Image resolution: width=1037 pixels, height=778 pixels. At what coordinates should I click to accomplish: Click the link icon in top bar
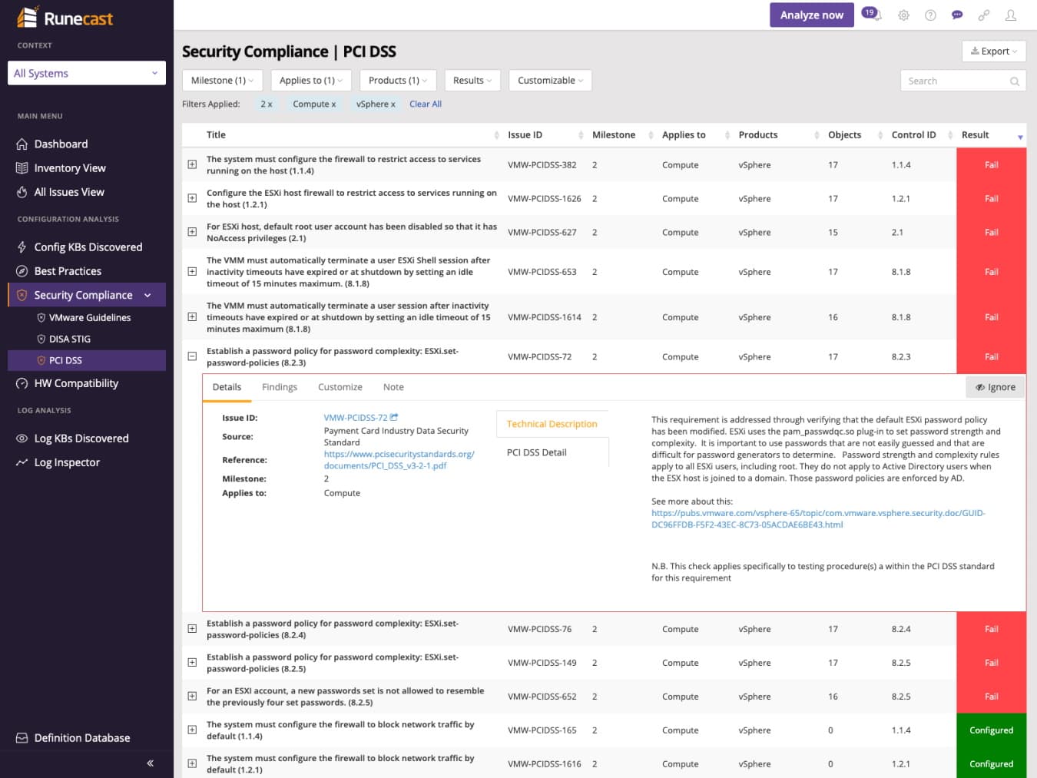click(x=984, y=15)
